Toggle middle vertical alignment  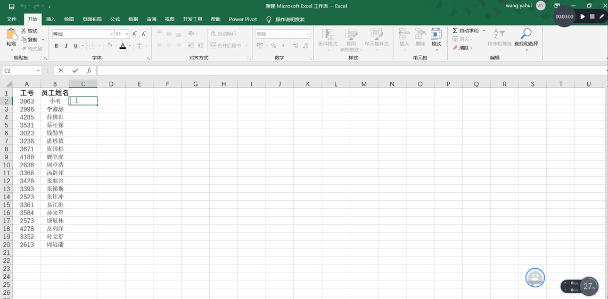(x=169, y=33)
